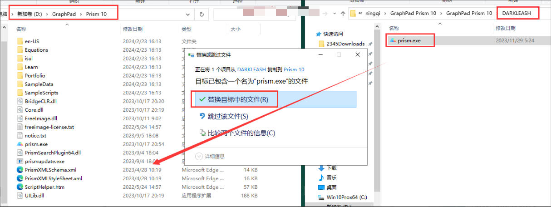This screenshot has height=207, width=551.
Task: Select the FreeImage.dll file icon
Action: [x=20, y=118]
